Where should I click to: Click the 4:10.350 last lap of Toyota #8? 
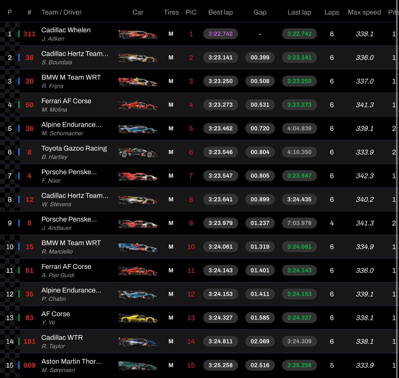[x=299, y=152]
